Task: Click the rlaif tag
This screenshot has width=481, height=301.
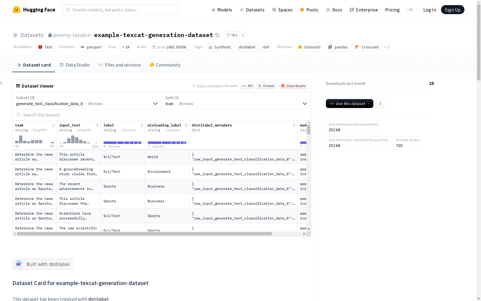Action: 266,47
